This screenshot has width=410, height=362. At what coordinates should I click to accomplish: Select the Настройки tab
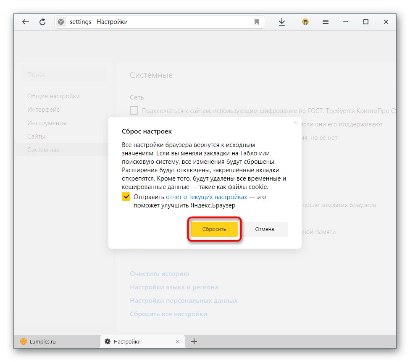click(x=142, y=341)
